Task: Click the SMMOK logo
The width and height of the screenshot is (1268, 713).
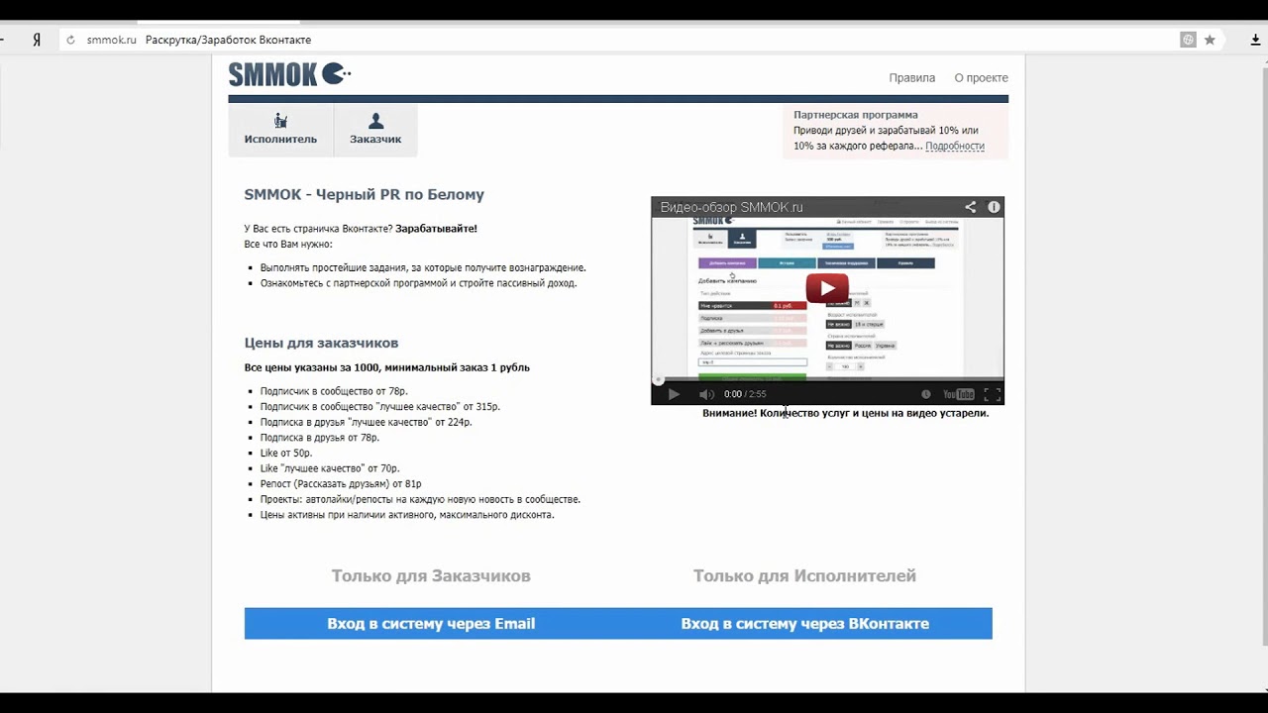Action: pyautogui.click(x=289, y=74)
